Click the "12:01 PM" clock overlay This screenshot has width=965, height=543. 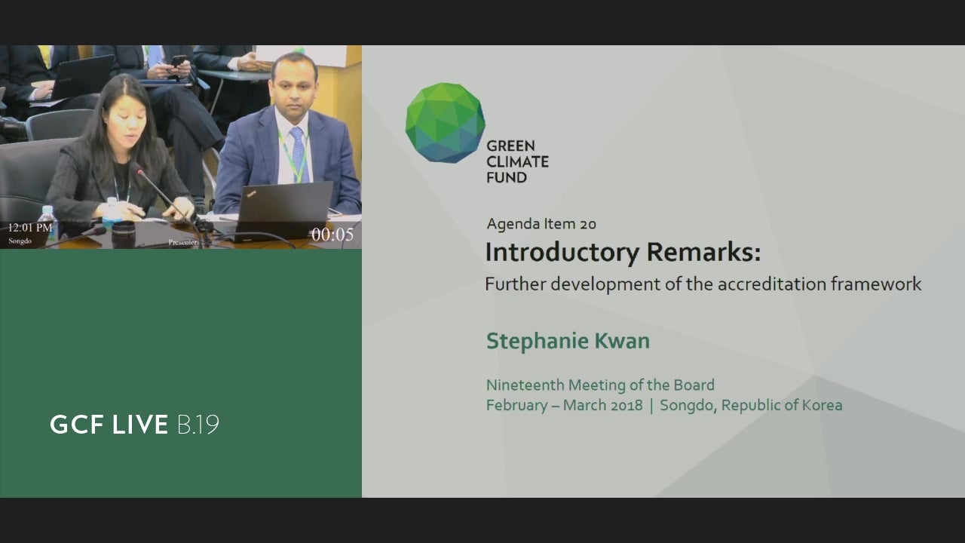pos(30,228)
